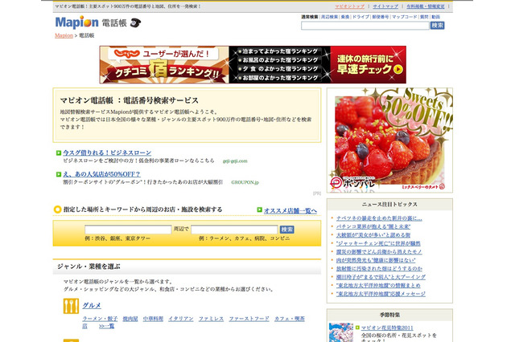Click the Mapion breadcrumb link
Viewport: 515px width, 342px height.
64,35
